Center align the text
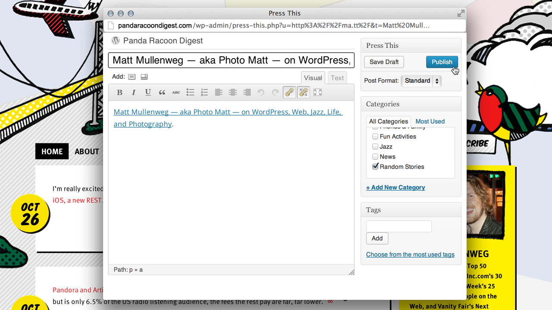This screenshot has height=310, width=552. (x=233, y=92)
